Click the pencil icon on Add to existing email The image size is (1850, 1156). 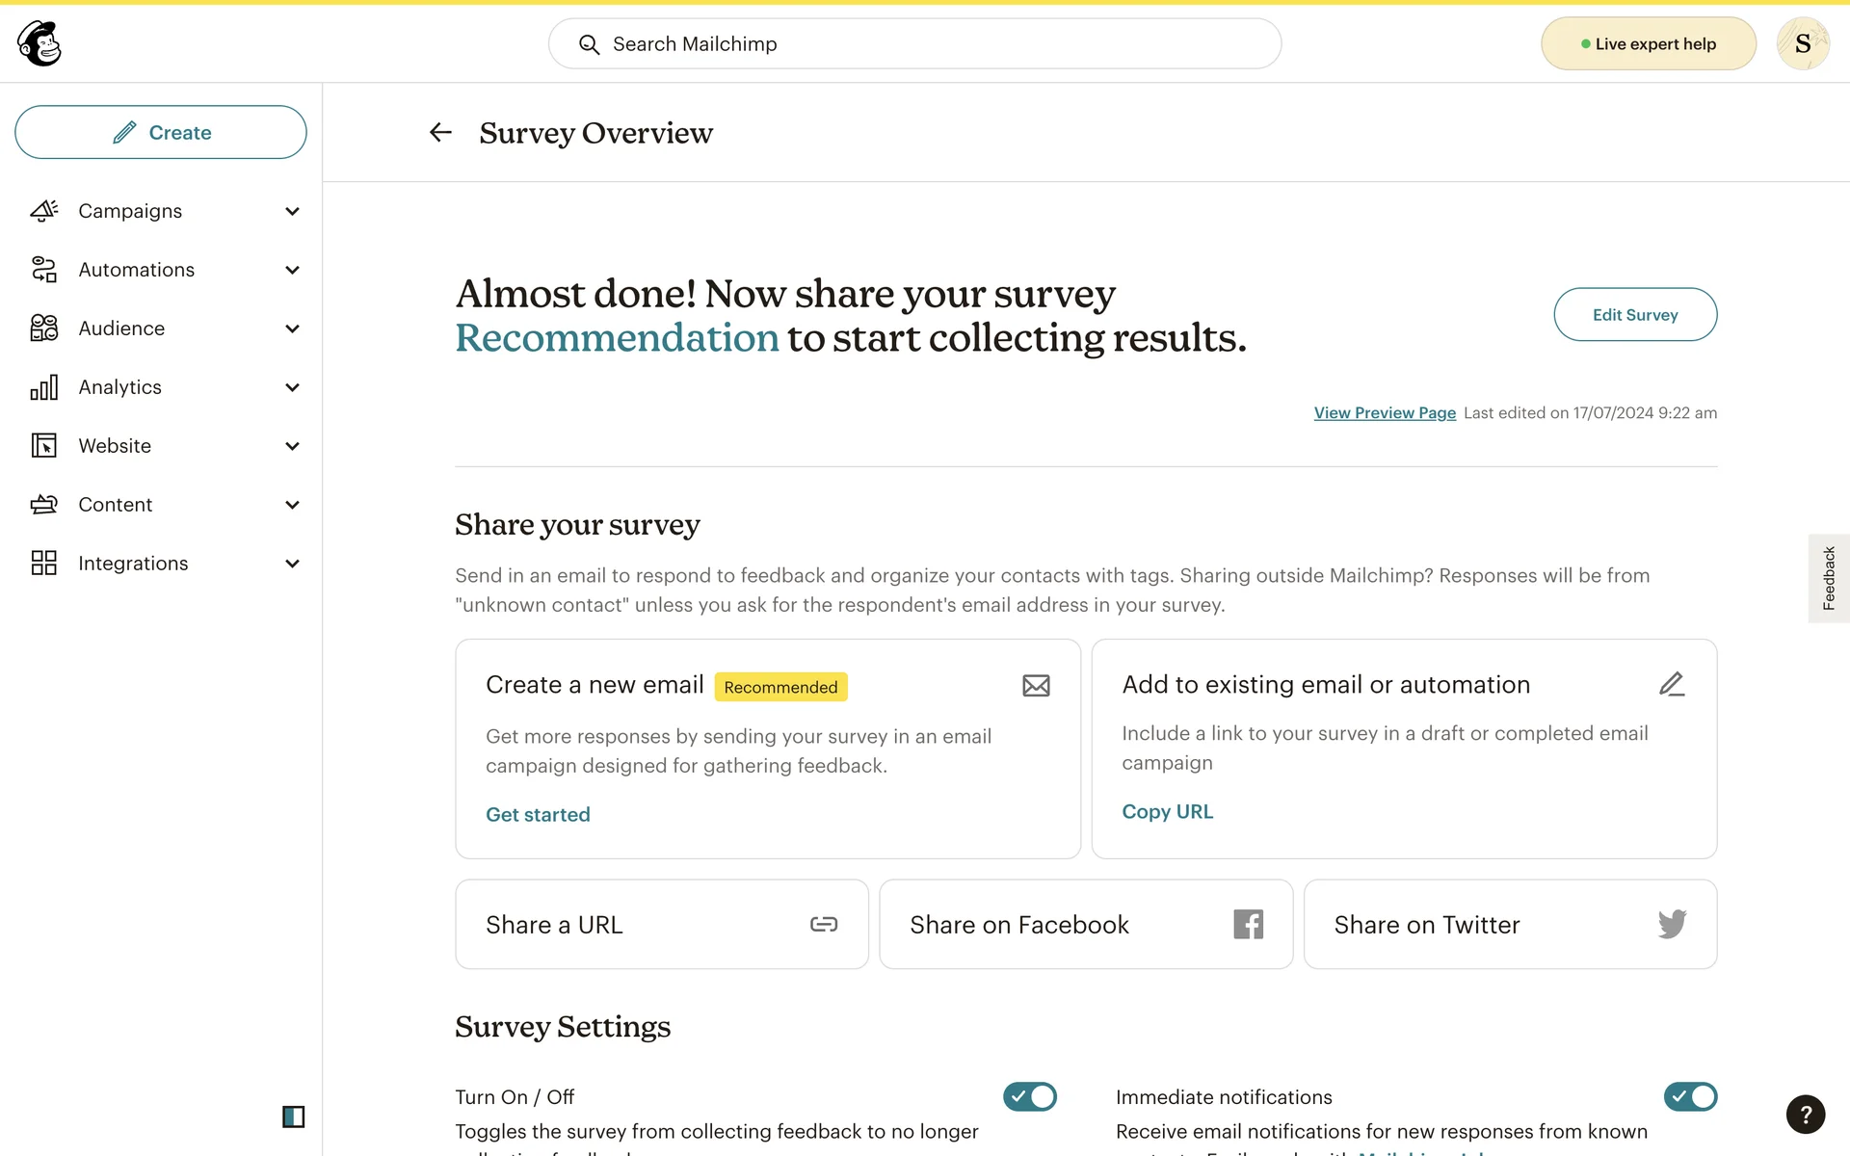(1672, 684)
